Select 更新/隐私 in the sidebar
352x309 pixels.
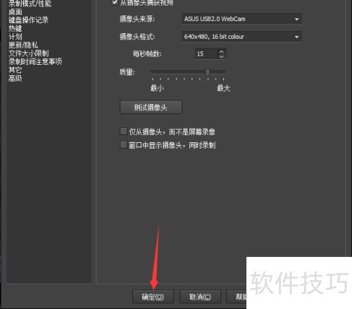coord(23,45)
